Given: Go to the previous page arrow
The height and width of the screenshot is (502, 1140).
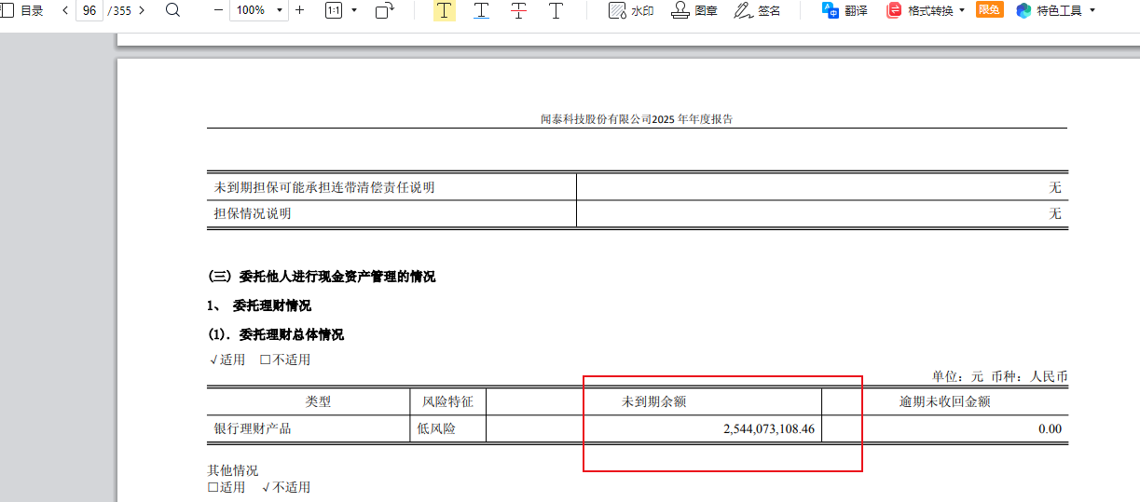Looking at the screenshot, I should (65, 11).
